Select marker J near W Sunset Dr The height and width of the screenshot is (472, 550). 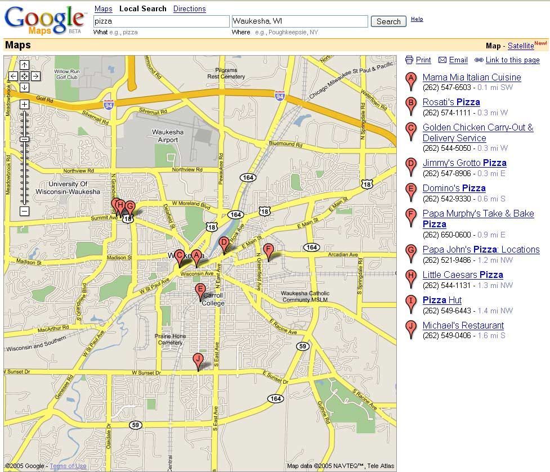pos(198,358)
